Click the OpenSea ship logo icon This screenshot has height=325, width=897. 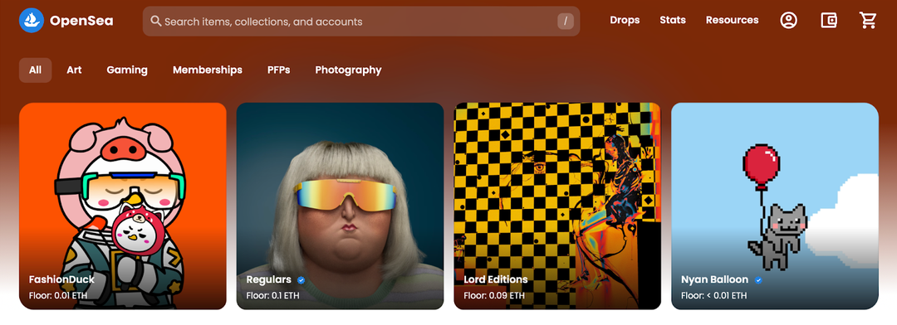click(x=32, y=21)
